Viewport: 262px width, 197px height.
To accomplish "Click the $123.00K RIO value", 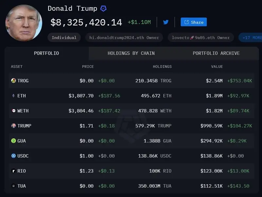I will click(x=212, y=171).
